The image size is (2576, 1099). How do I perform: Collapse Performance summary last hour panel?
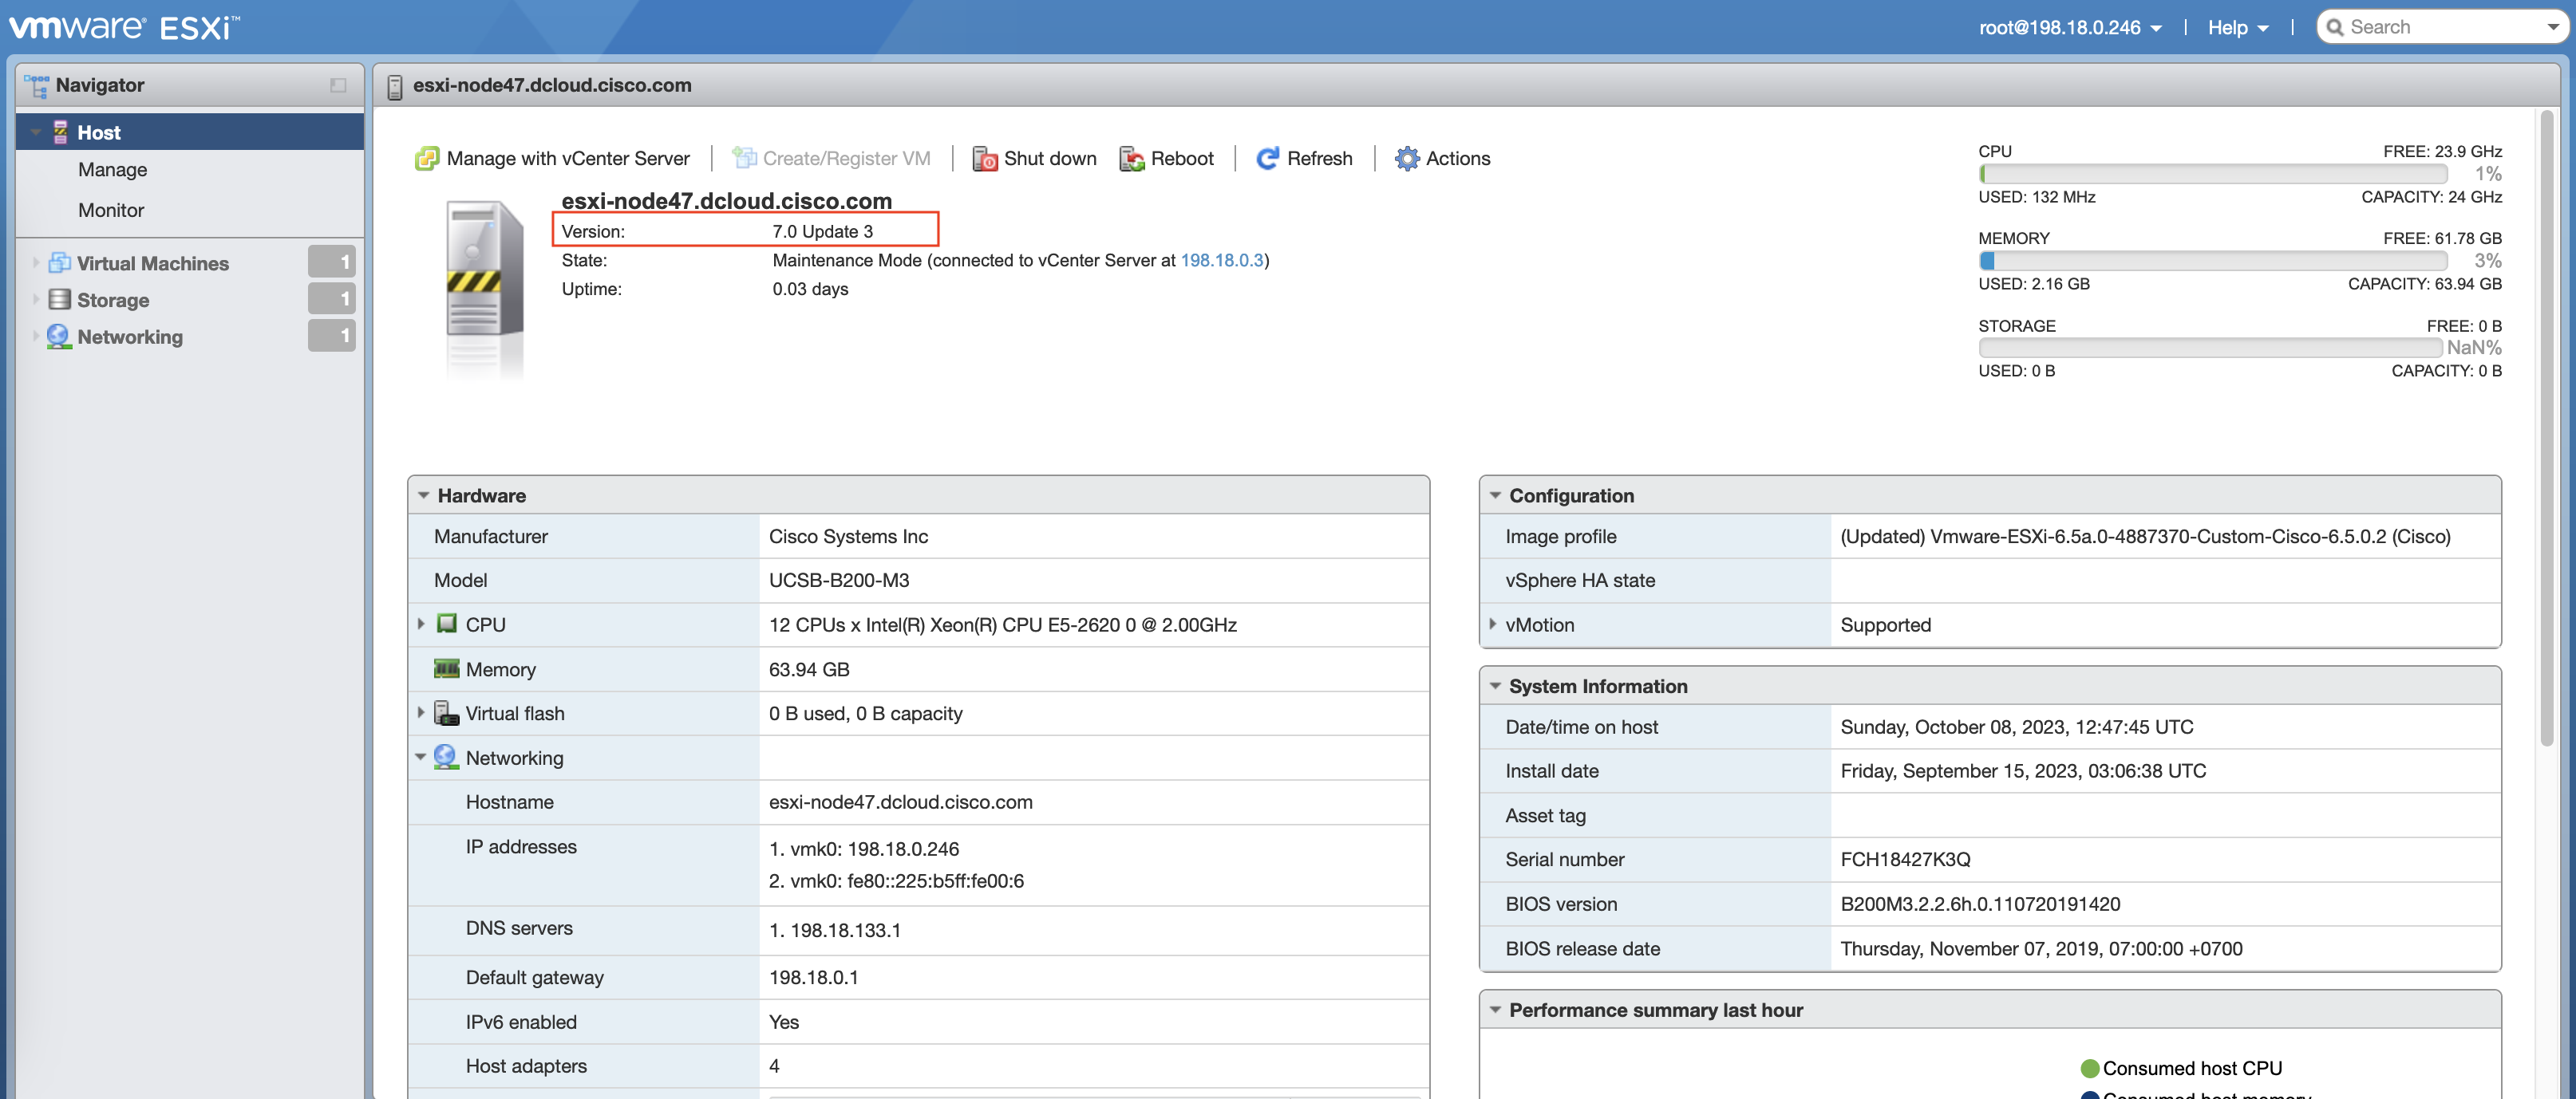click(x=1495, y=1010)
